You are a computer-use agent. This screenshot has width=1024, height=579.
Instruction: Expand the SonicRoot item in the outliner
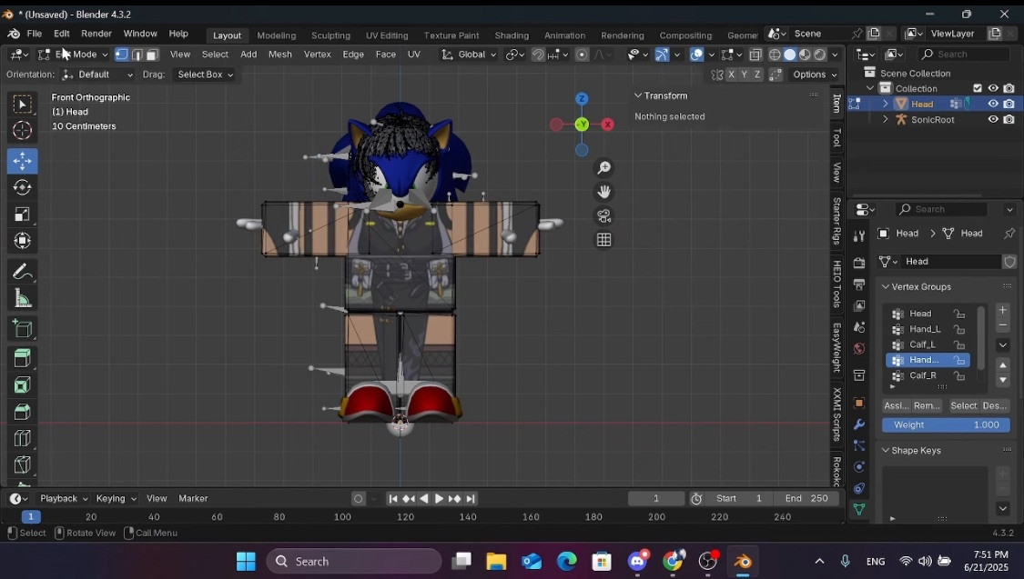pyautogui.click(x=886, y=119)
